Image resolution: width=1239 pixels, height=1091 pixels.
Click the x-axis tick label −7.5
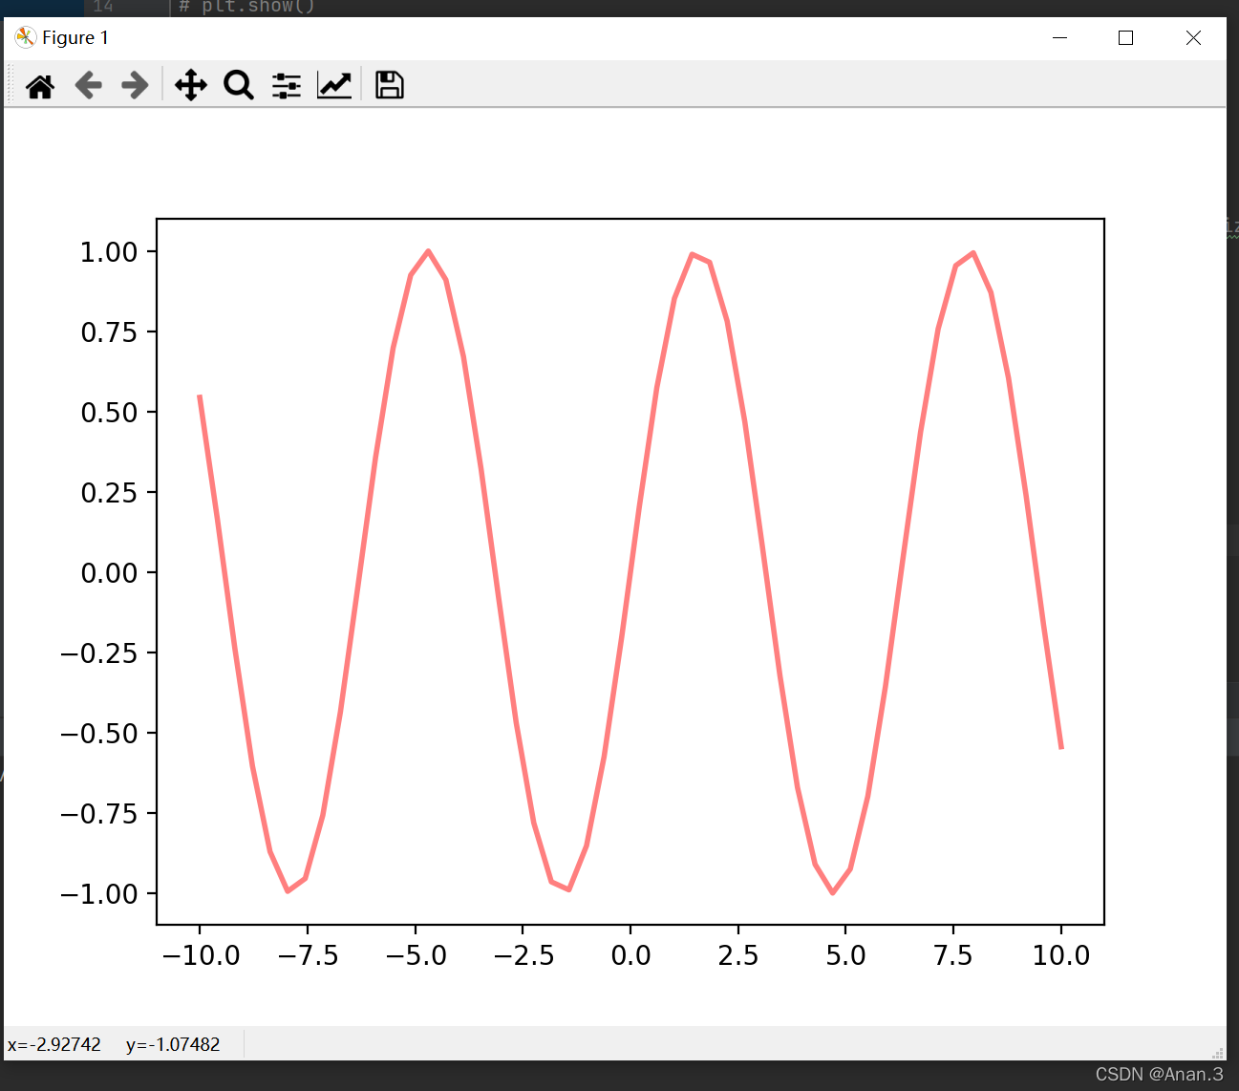[309, 955]
